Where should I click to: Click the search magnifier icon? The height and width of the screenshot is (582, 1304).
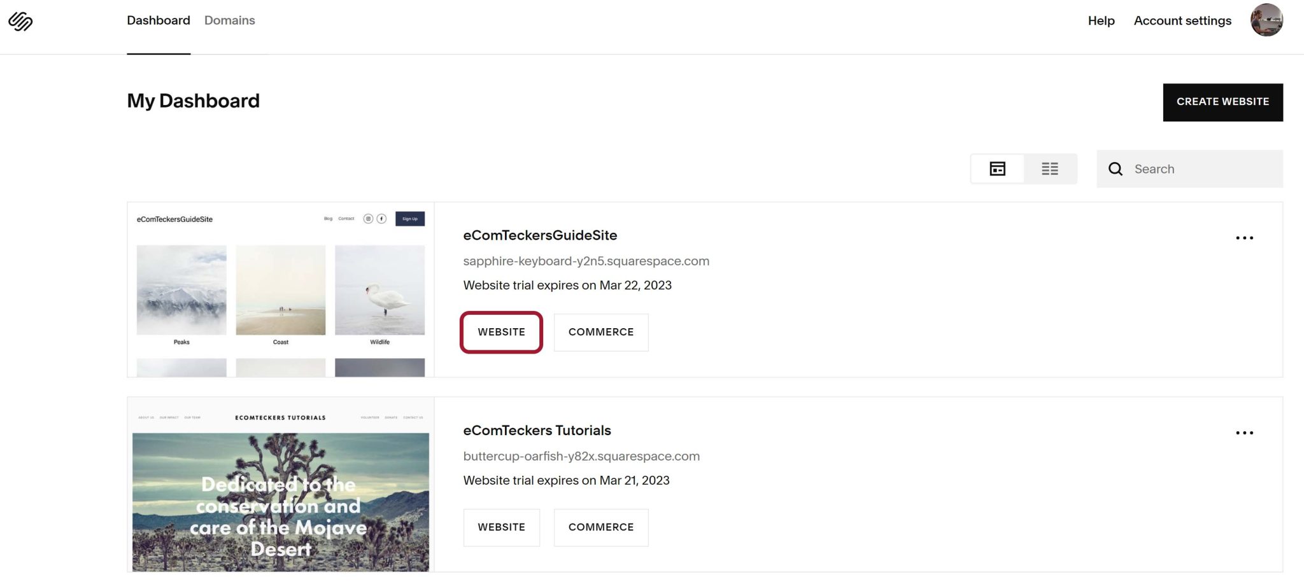[1115, 169]
